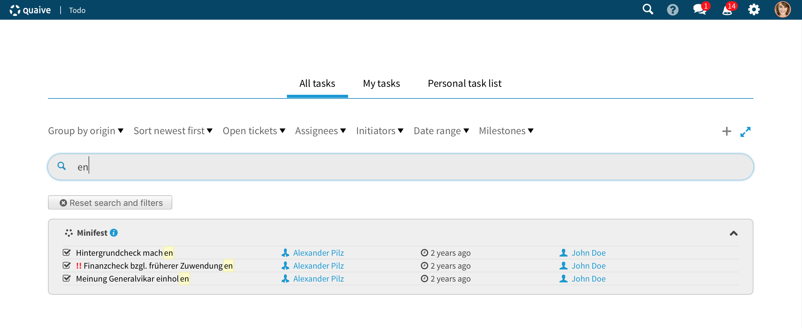Screen dimensions: 802x328
Task: Click the expand fullscreen arrows icon
Action: tap(745, 131)
